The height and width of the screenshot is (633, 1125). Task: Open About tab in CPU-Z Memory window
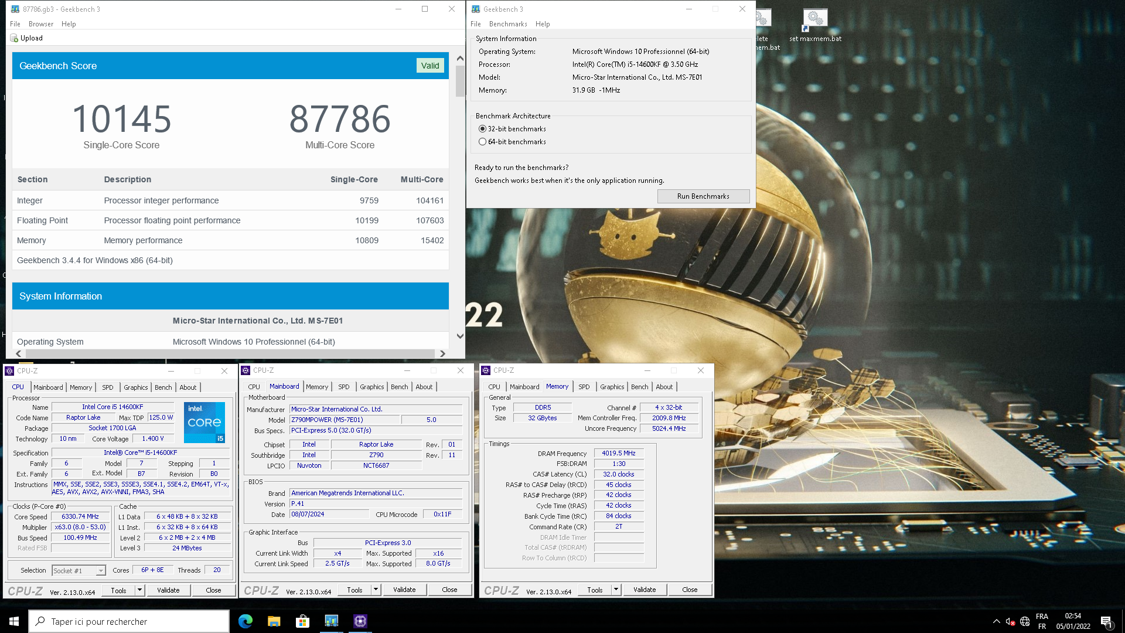coord(664,387)
